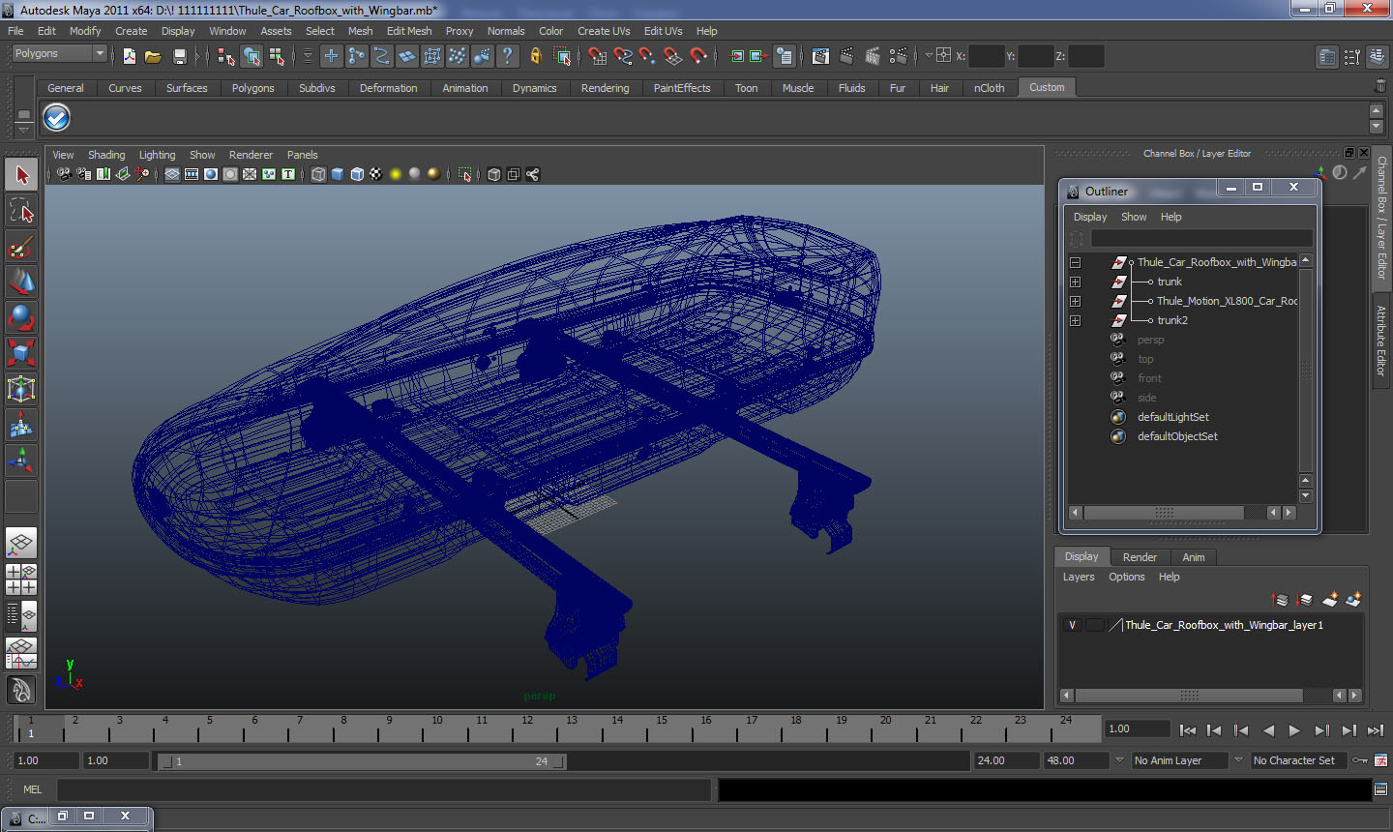Play the animation forward
Screen dimensions: 1393x832
pyautogui.click(x=1294, y=730)
